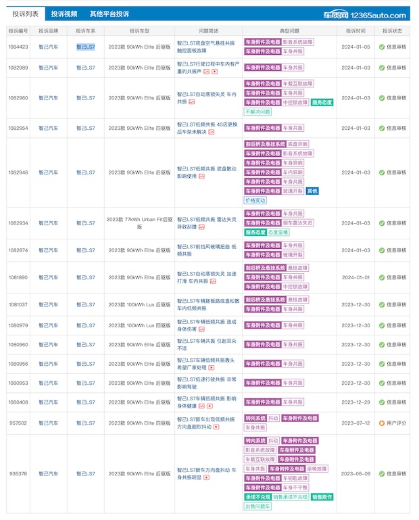This screenshot has width=419, height=520.
Task: Switch to 其他平台投诉 tab
Action: click(x=109, y=14)
